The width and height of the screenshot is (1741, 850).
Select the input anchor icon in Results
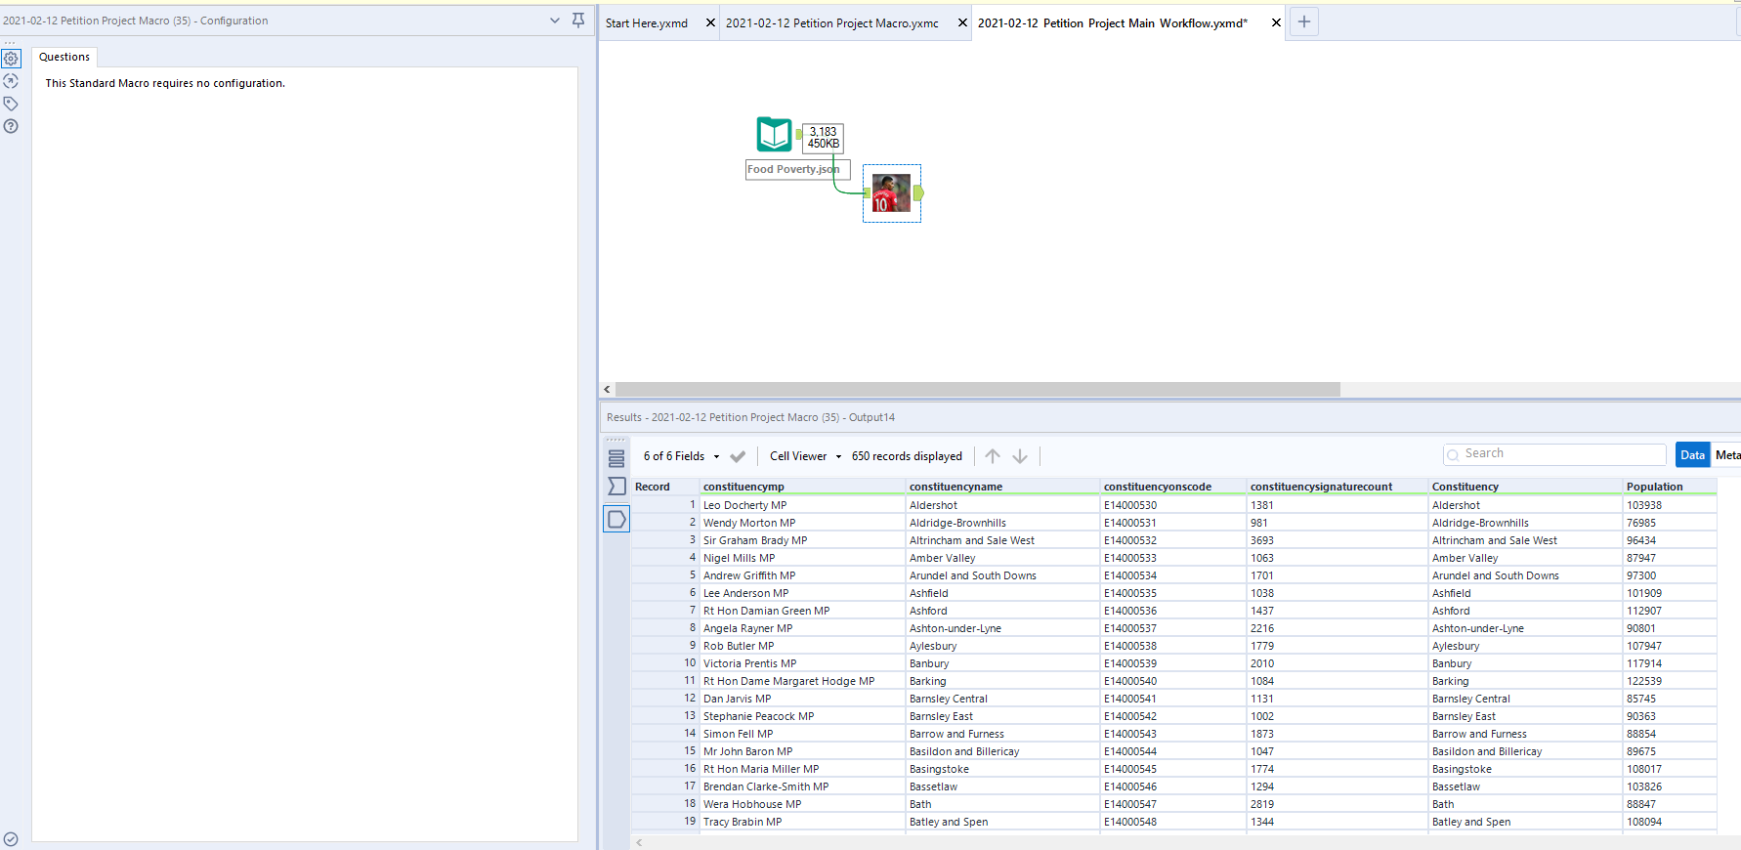[x=616, y=487]
